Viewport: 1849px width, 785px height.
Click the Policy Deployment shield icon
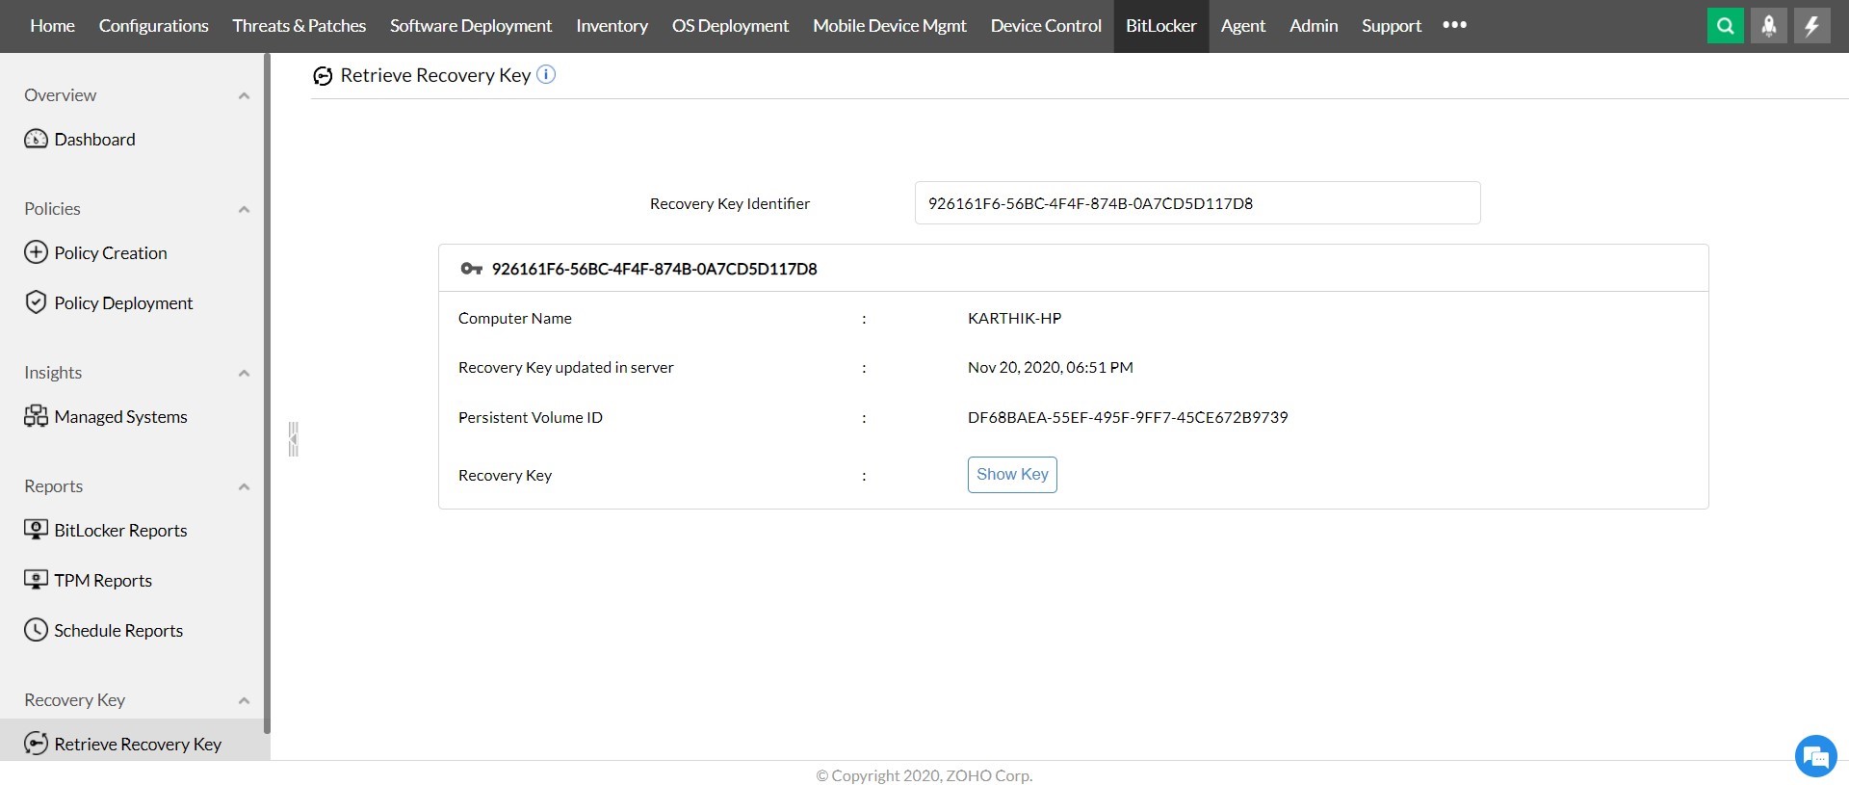[x=36, y=302]
